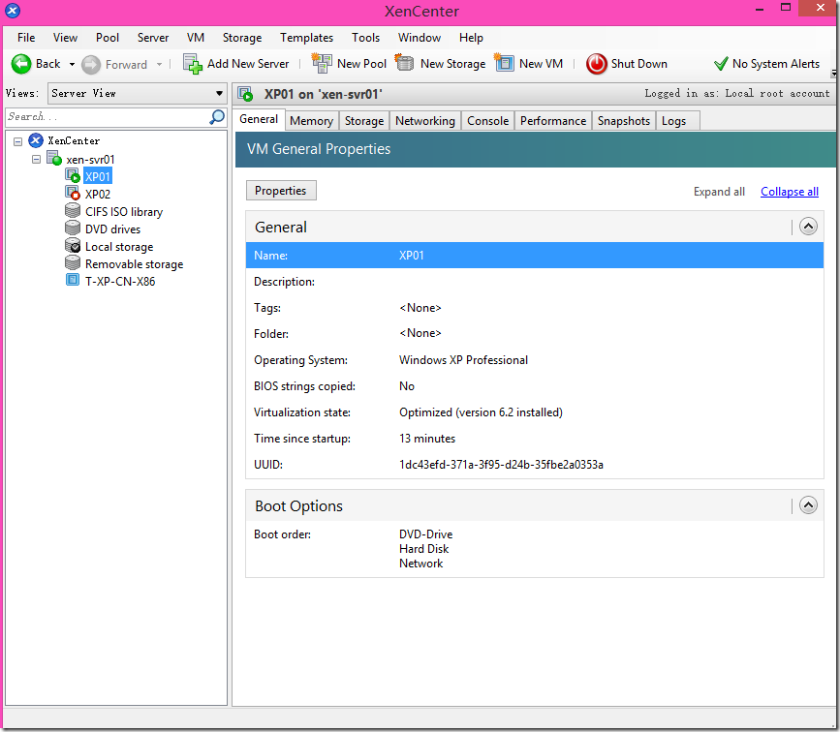Collapse the Boot Options section chevron
The height and width of the screenshot is (732, 840).
[808, 505]
